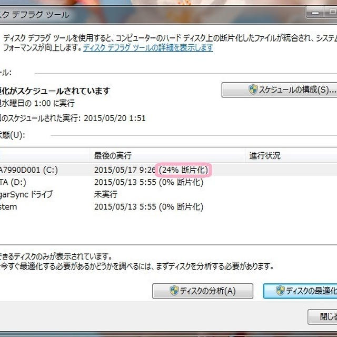Click stem row 2015/05/13 5:55 (0% 断片化) cell
The height and width of the screenshot is (337, 337).
tap(148, 207)
